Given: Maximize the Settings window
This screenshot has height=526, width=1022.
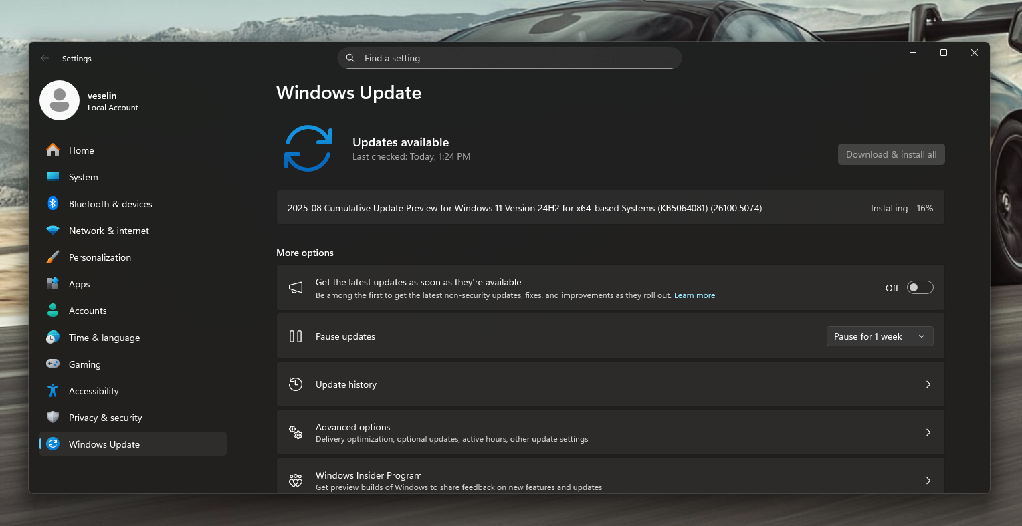Looking at the screenshot, I should (944, 53).
